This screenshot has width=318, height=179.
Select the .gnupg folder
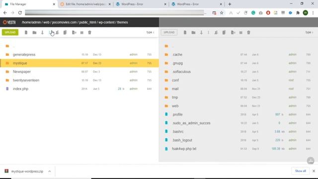tap(238, 63)
